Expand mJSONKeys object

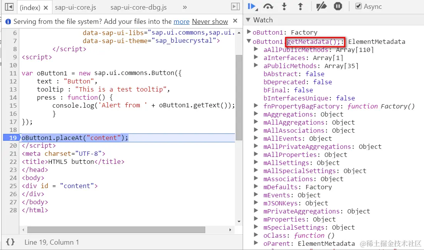[256, 203]
